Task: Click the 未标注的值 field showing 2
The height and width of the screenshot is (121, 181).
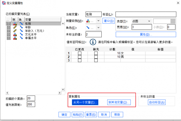Action: coord(93,34)
